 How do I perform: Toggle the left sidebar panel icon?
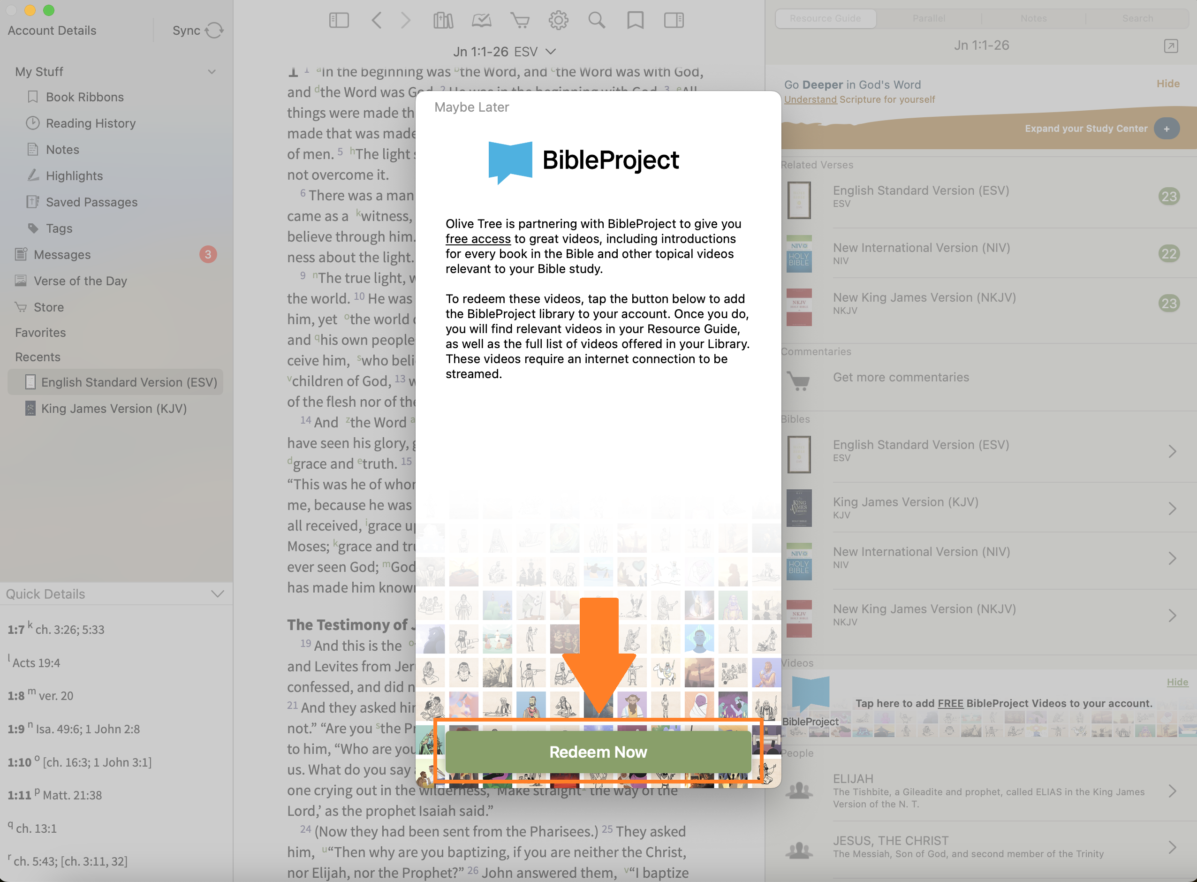click(x=339, y=21)
